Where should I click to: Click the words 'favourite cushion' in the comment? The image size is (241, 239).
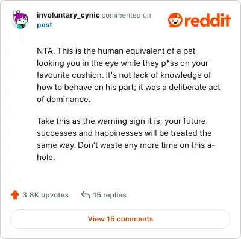pyautogui.click(x=70, y=75)
